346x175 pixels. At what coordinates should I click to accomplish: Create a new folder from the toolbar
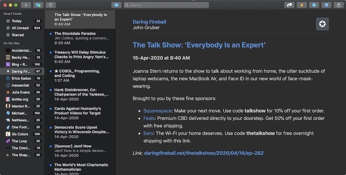point(38,5)
